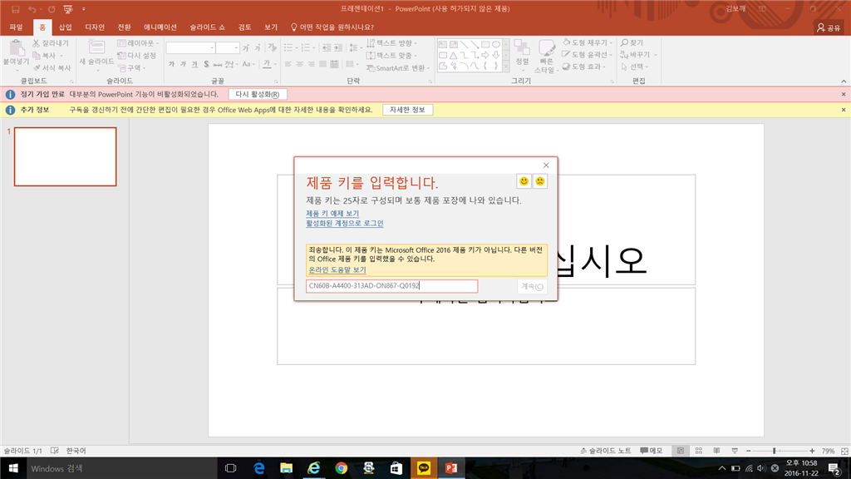Open the 도형 채우기 dropdown
Screen dimensions: 851x479
point(588,42)
